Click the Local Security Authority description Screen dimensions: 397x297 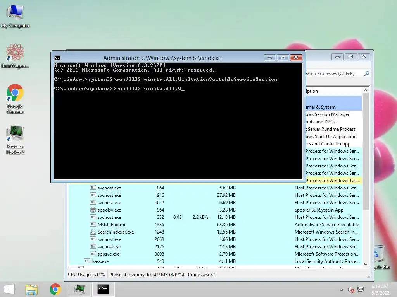327,261
